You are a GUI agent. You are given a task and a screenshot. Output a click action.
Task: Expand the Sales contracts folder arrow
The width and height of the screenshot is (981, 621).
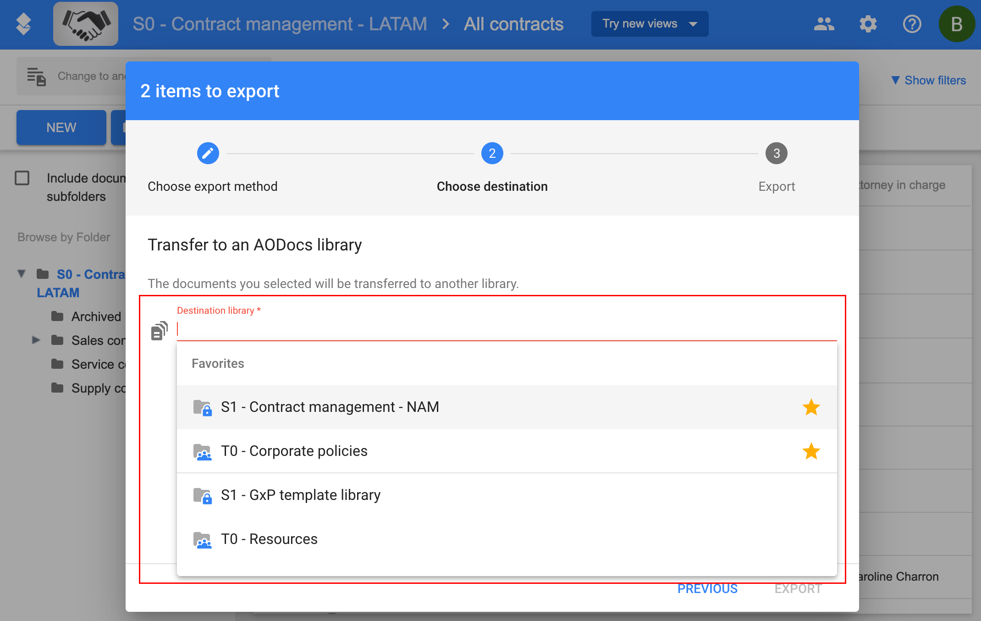(x=36, y=340)
